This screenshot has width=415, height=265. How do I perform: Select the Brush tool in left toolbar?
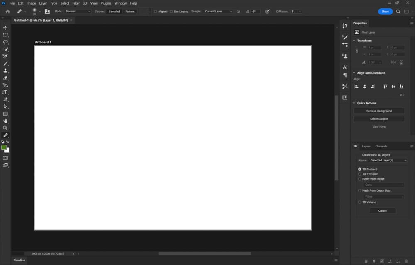pos(5,64)
